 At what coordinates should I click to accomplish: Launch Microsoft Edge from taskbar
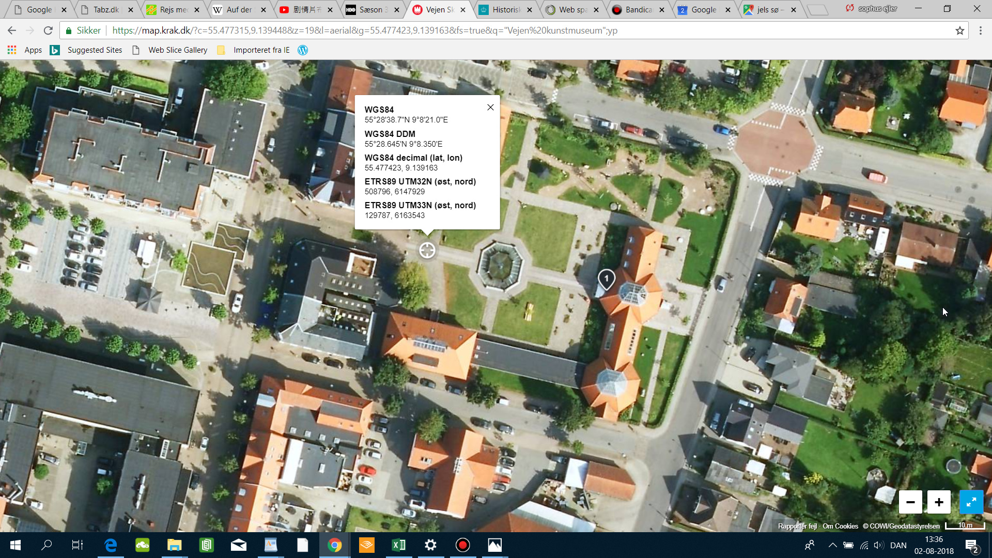[110, 545]
